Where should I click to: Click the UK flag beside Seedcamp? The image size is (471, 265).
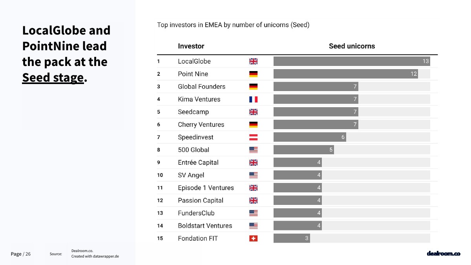[253, 112]
